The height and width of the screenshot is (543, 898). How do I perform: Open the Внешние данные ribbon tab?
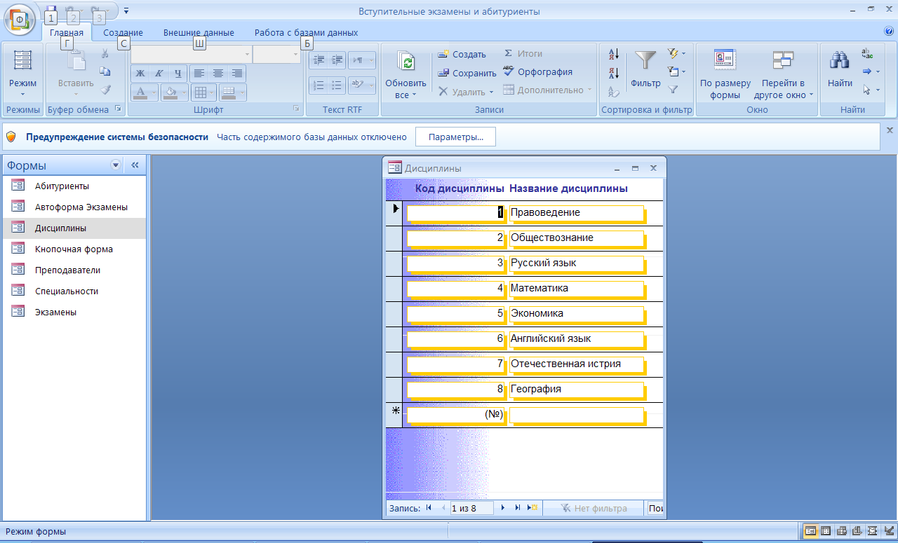tap(199, 32)
